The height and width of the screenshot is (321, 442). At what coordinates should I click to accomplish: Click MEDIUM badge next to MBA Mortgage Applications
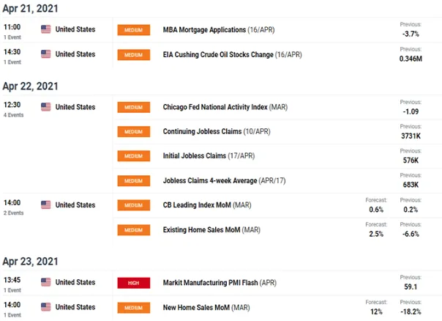[x=134, y=30]
